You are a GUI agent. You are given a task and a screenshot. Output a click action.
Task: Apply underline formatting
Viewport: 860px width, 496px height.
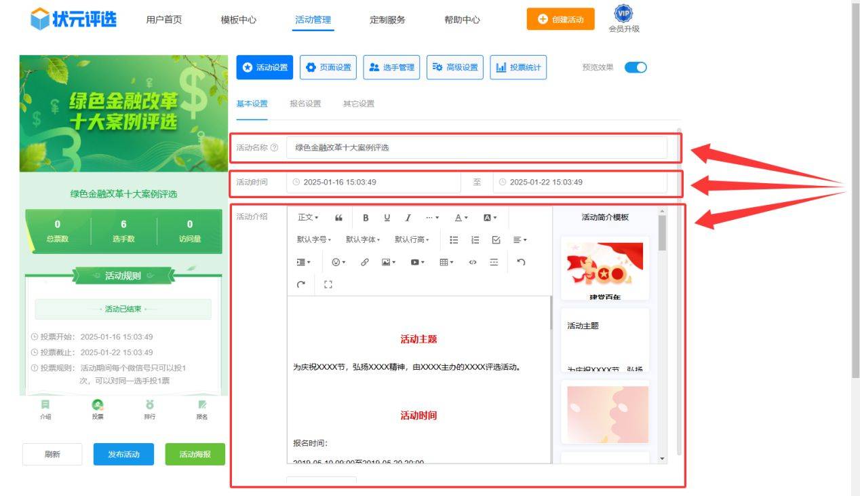(x=387, y=217)
